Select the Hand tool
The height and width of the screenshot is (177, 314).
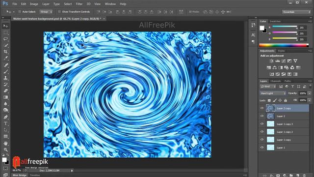[x=5, y=143]
